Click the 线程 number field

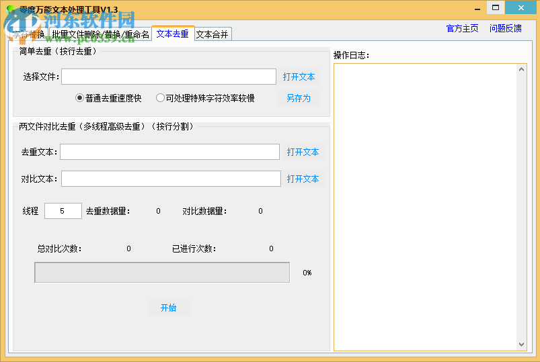63,211
